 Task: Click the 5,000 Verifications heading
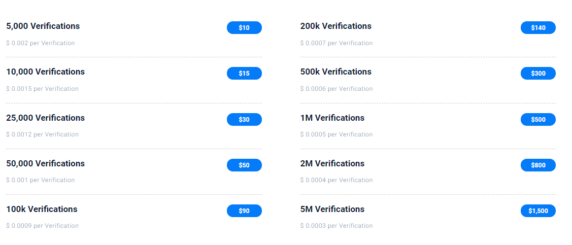43,26
